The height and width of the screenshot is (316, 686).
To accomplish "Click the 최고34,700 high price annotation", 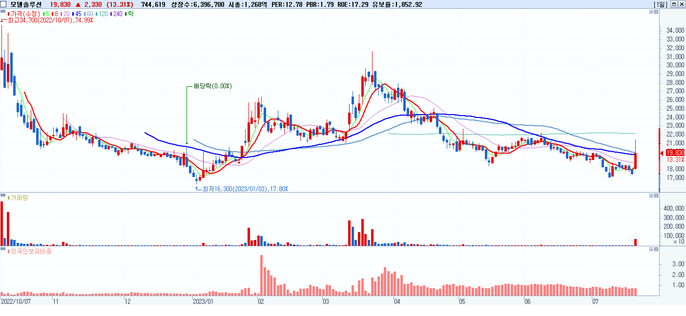I will [x=50, y=20].
